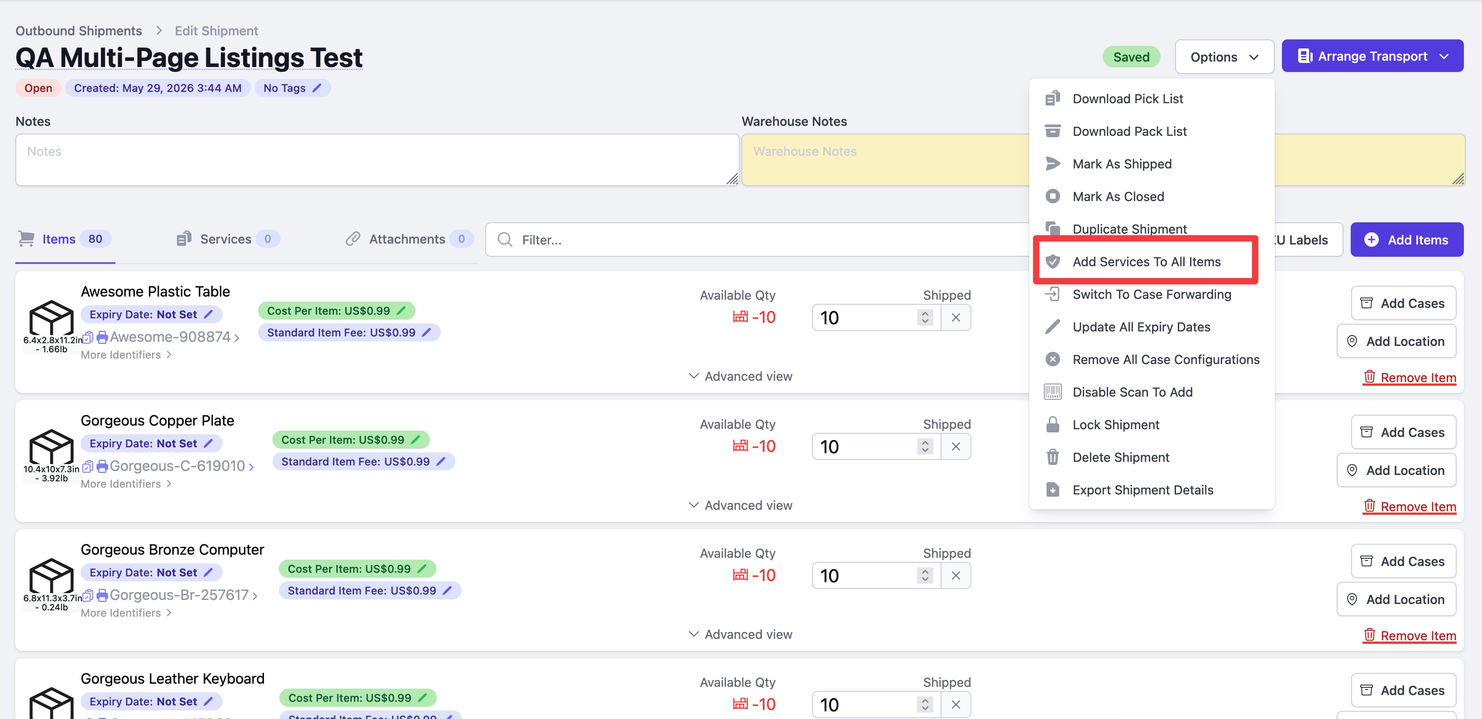This screenshot has height=719, width=1482.
Task: Edit Cost Per Item pencil for Gorgeous Copper Plate
Action: tap(416, 439)
